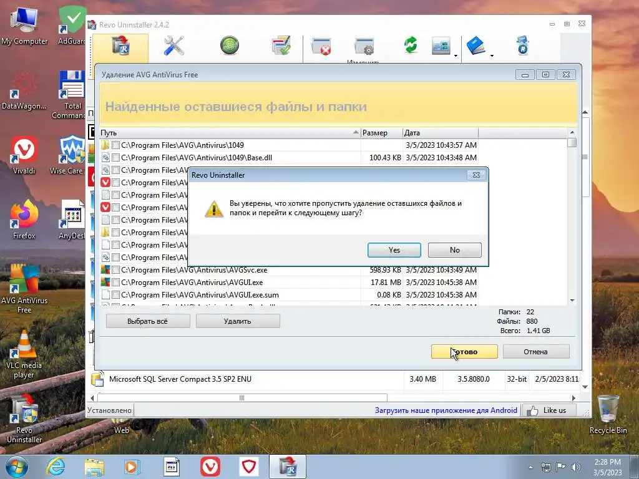The width and height of the screenshot is (639, 479).
Task: Click No in the Revo Uninstaller dialog
Action: point(455,250)
